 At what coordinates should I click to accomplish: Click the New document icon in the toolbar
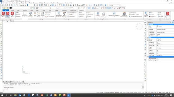click(60, 5)
